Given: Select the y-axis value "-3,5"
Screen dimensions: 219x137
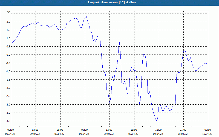Looking at the screenshot, I should (8, 113).
